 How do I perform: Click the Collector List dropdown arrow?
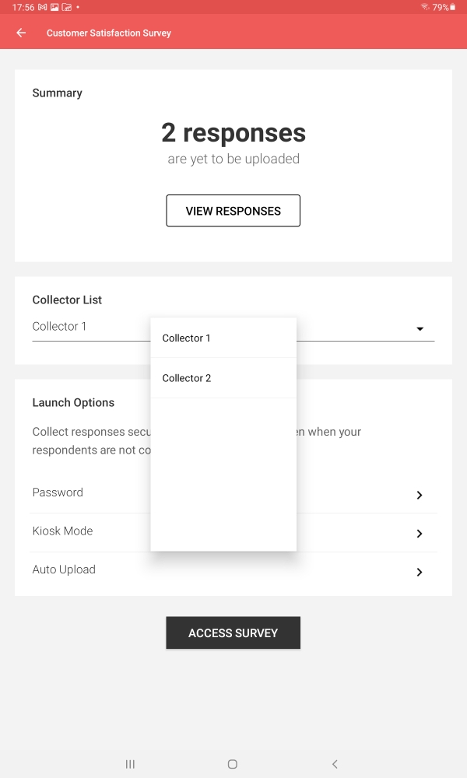[420, 329]
